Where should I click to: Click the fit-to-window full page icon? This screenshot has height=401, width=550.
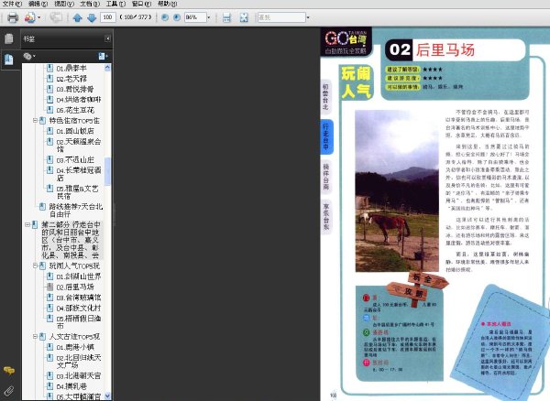[x=244, y=17]
